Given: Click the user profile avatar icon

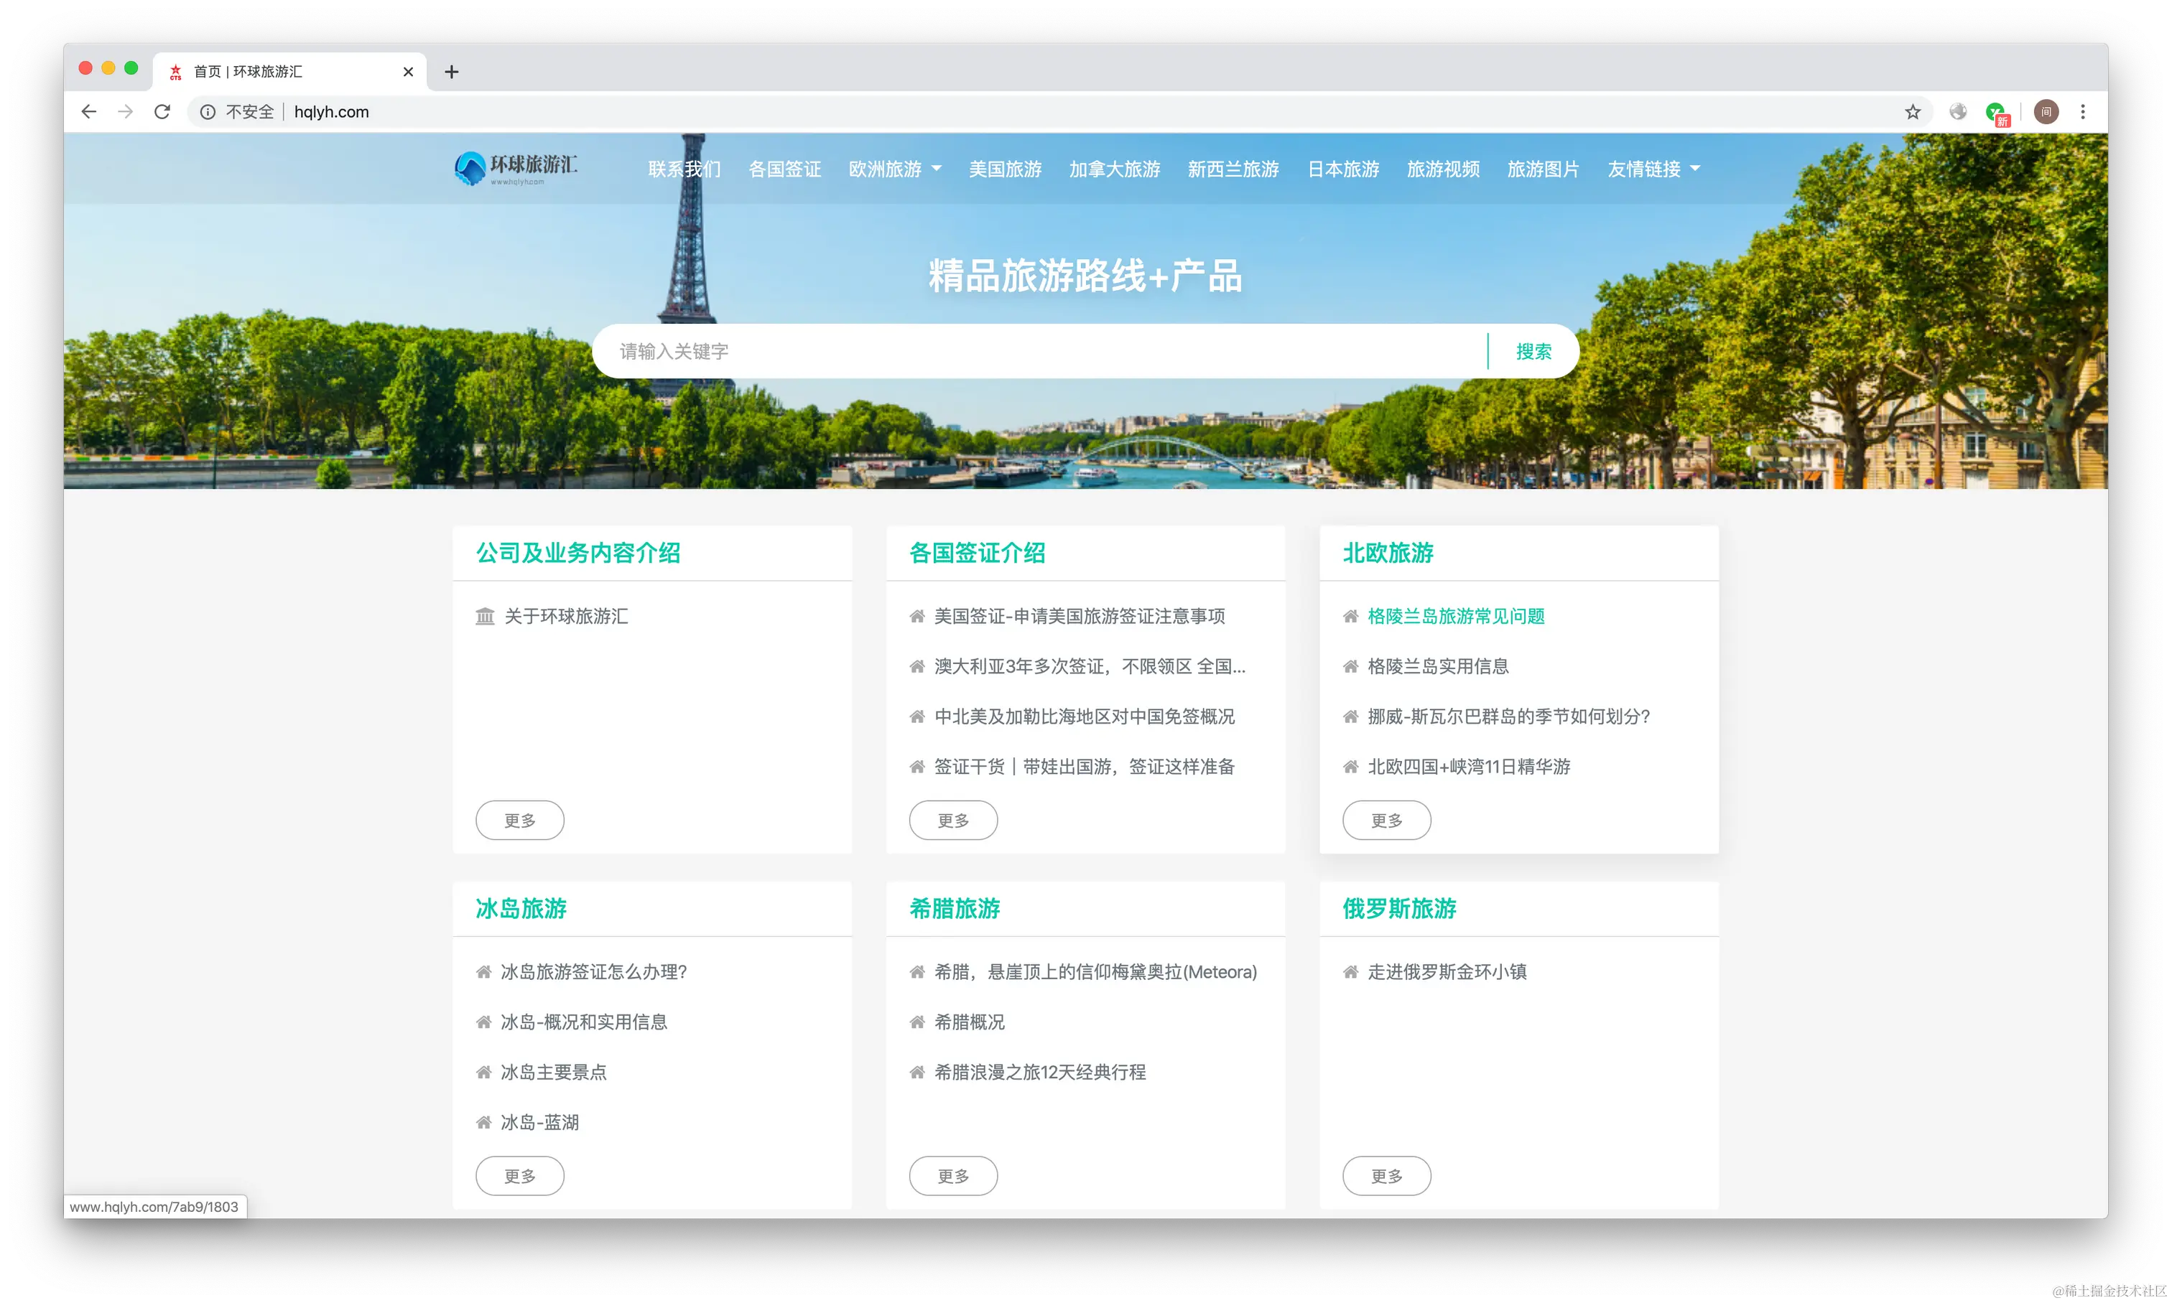Looking at the screenshot, I should 2046,111.
